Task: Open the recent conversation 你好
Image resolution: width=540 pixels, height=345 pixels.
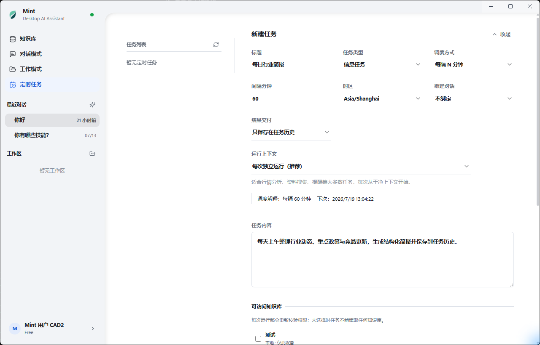Action: click(x=52, y=120)
